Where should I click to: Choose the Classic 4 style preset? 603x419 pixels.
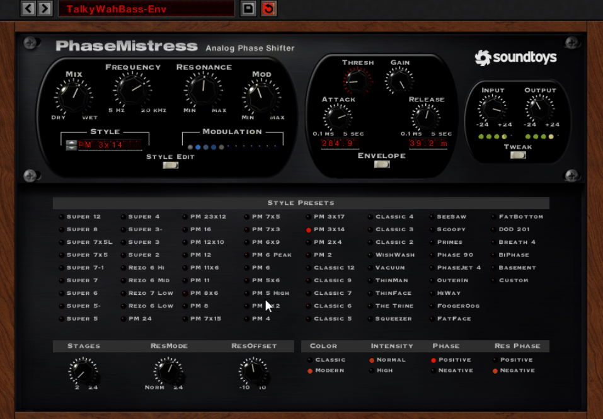(x=391, y=217)
